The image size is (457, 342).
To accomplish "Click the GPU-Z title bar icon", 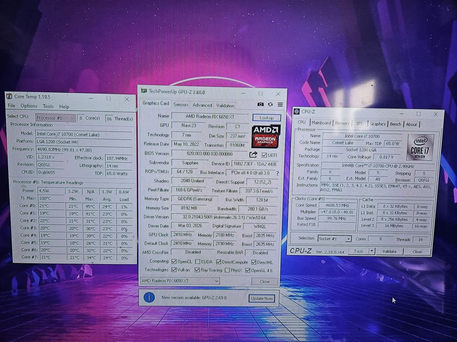I will [144, 91].
